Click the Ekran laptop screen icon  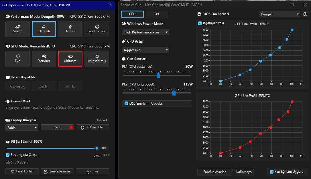click(8, 77)
